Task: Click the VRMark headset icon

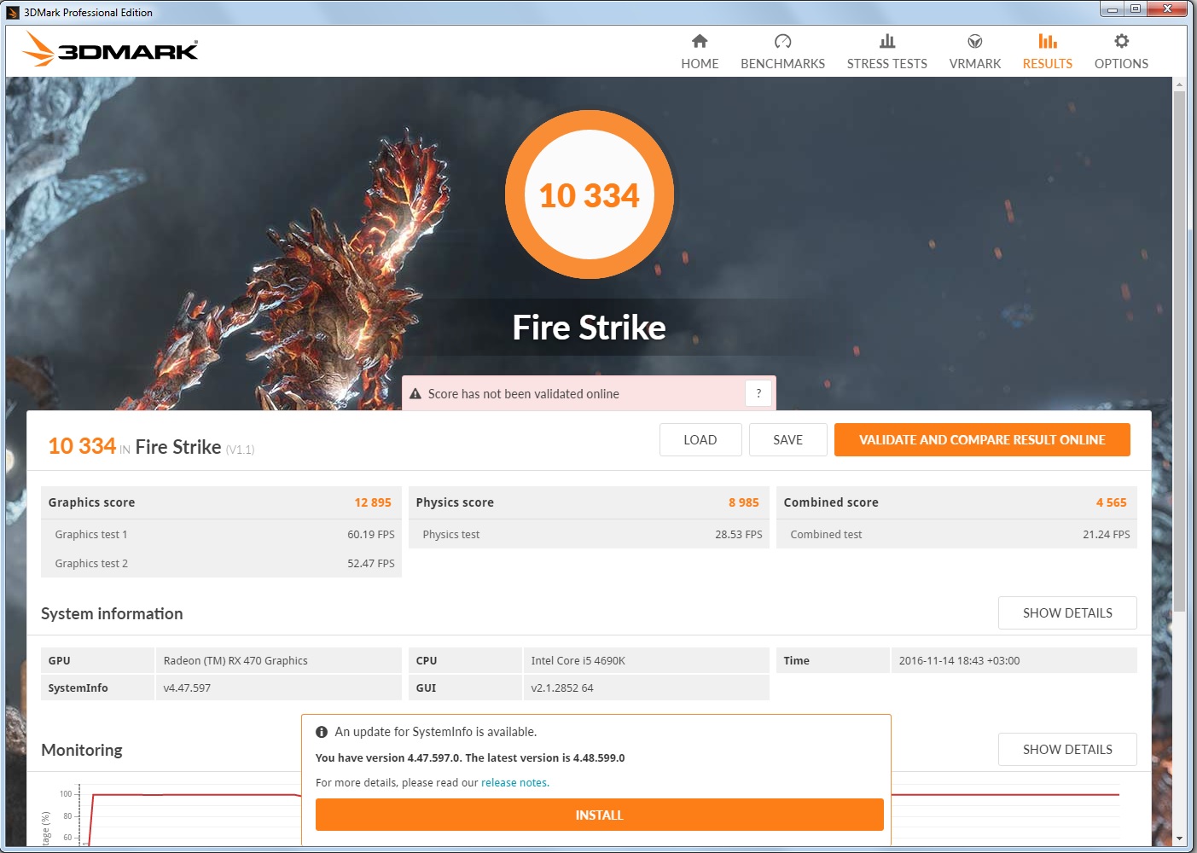Action: (x=975, y=41)
